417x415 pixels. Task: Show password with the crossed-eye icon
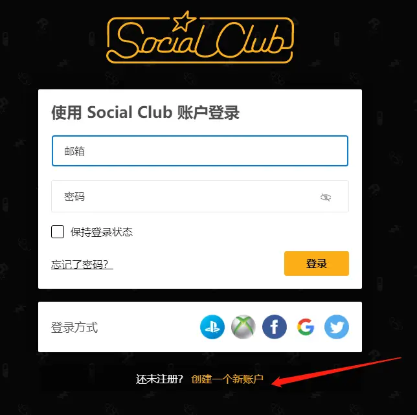326,197
